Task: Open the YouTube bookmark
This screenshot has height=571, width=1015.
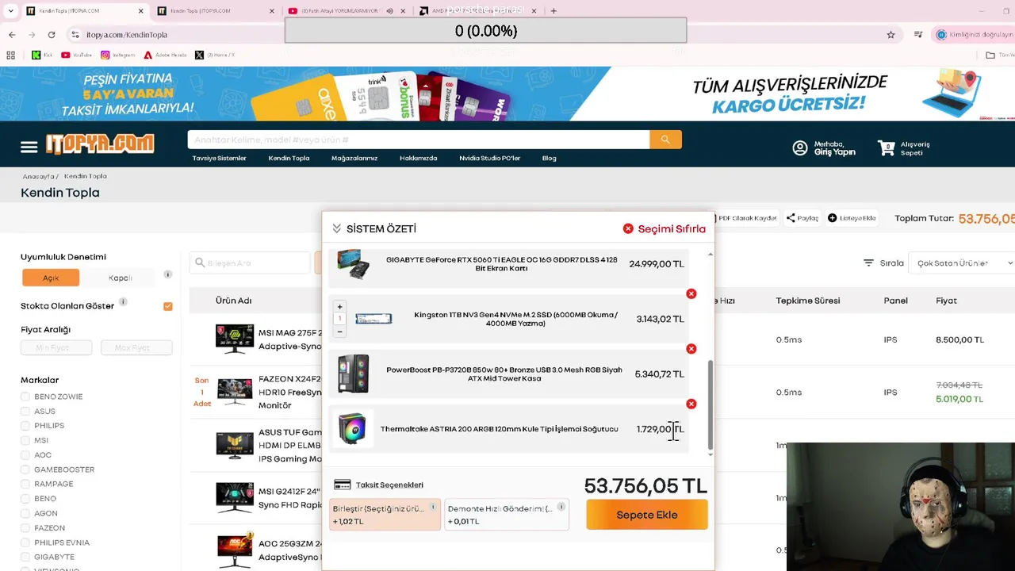Action: click(x=76, y=56)
